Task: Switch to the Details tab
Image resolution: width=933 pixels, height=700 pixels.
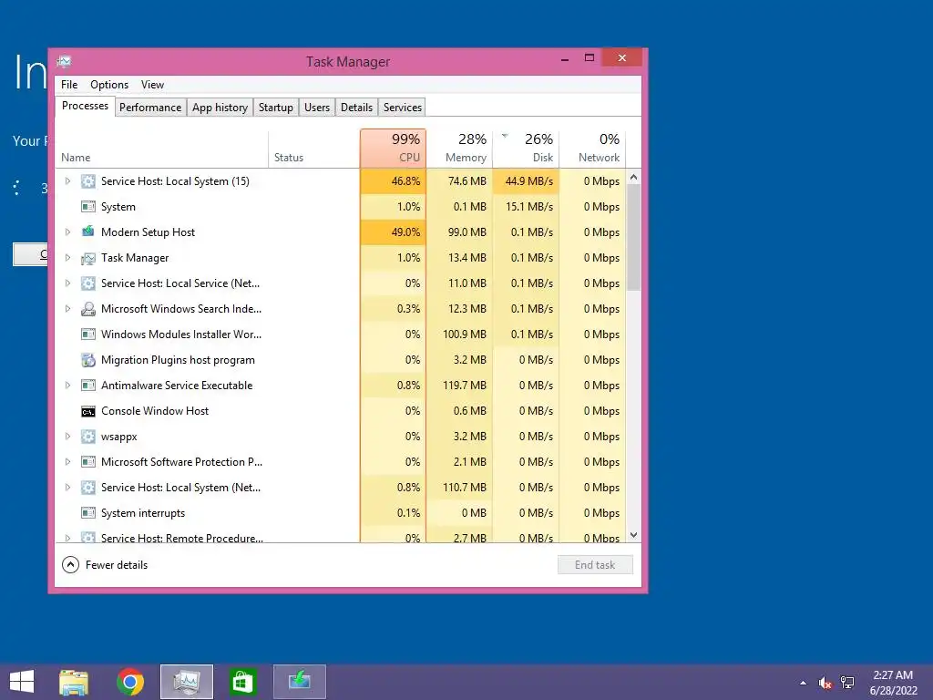Action: click(x=356, y=108)
